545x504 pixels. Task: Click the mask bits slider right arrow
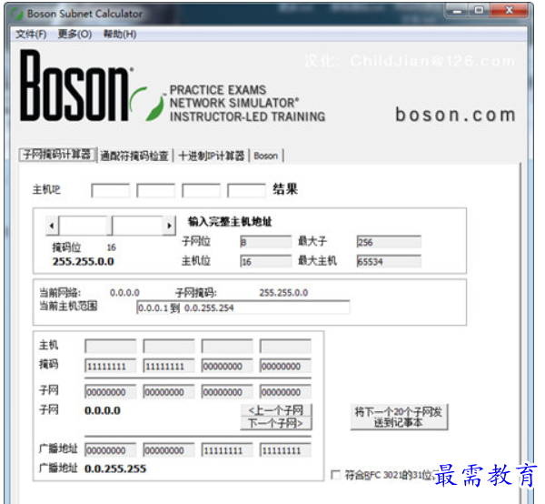(x=169, y=226)
